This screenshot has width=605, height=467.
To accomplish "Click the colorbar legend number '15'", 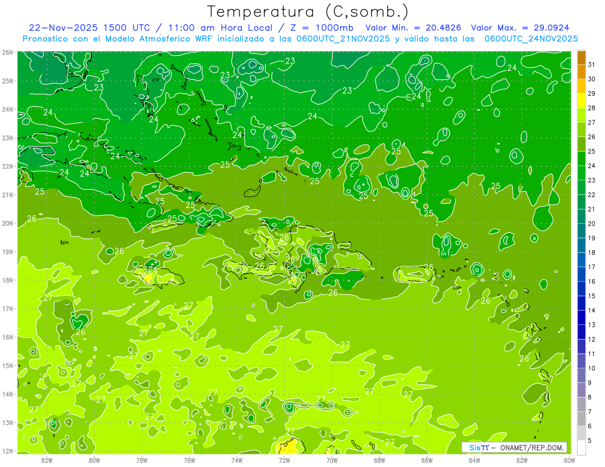I will pos(591,296).
